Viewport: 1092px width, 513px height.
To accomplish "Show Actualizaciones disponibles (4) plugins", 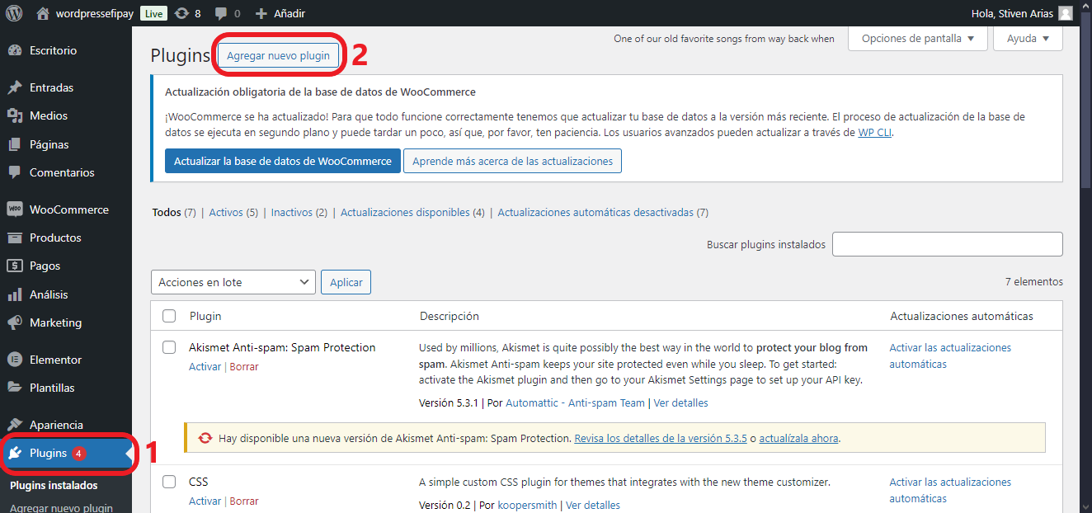I will tap(412, 212).
